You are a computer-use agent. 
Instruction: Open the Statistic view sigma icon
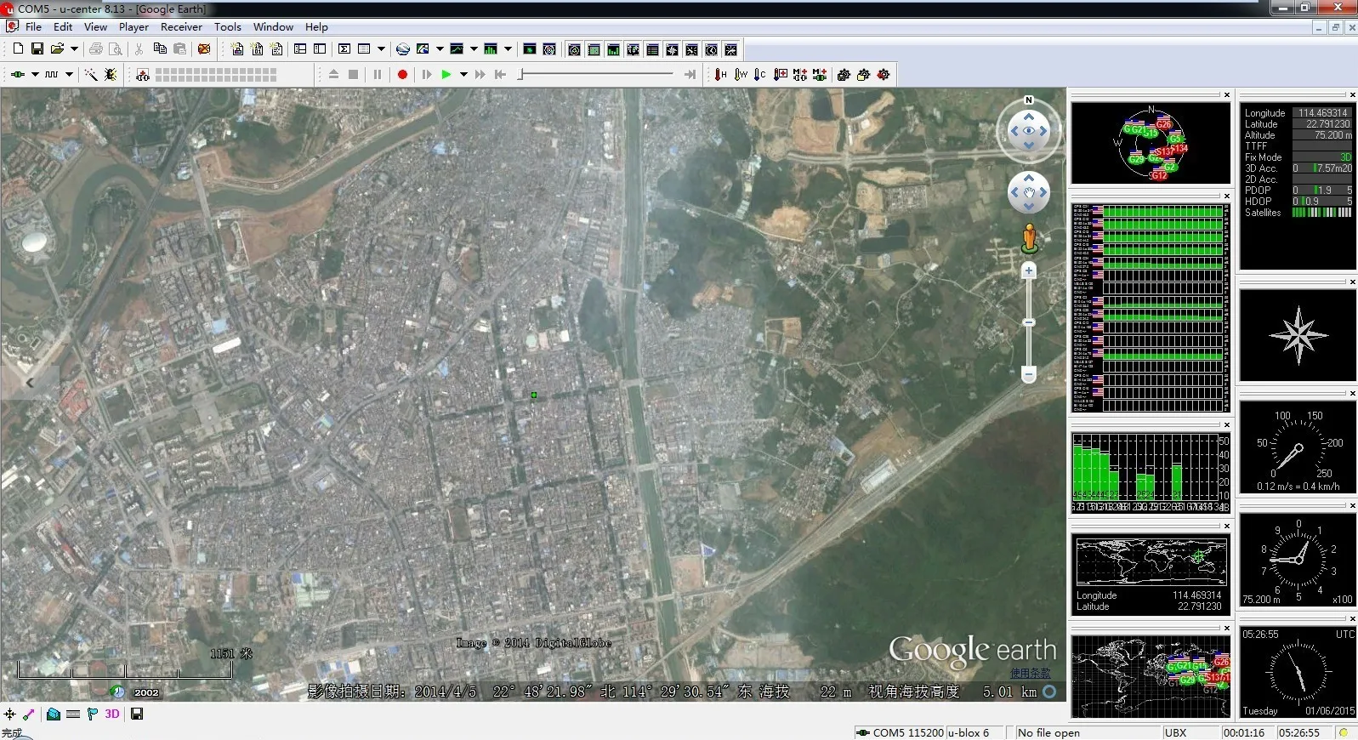[x=344, y=49]
